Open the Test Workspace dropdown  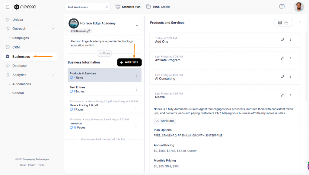[x=87, y=7]
